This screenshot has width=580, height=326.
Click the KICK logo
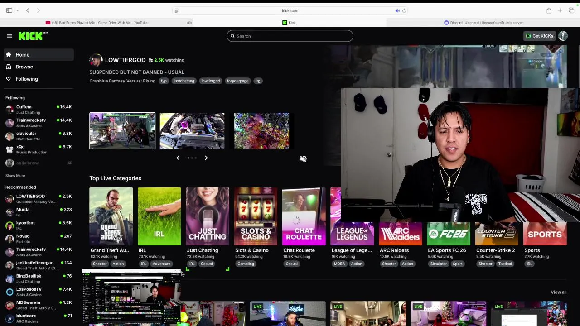click(x=33, y=36)
